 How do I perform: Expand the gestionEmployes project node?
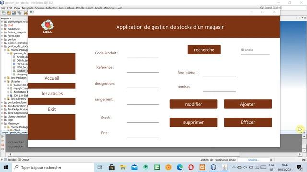pyautogui.click(x=2, y=102)
